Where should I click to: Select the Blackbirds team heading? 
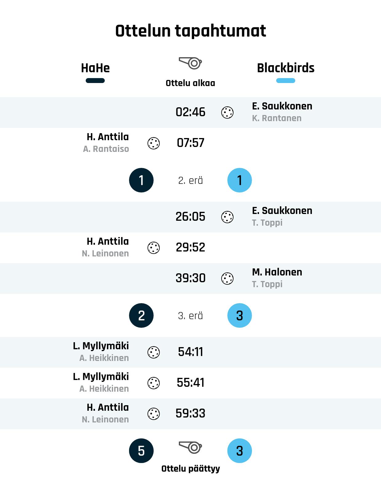pos(285,68)
